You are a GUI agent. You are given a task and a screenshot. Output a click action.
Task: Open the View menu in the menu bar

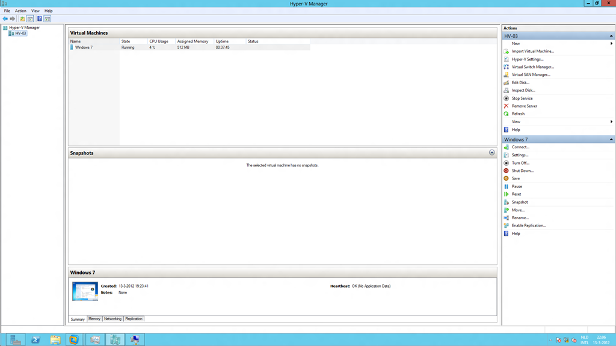click(35, 11)
